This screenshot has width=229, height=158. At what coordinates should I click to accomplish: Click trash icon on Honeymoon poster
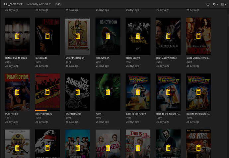108,36
